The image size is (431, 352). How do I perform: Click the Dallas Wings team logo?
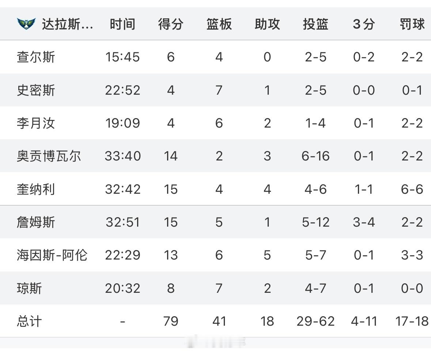(x=26, y=24)
